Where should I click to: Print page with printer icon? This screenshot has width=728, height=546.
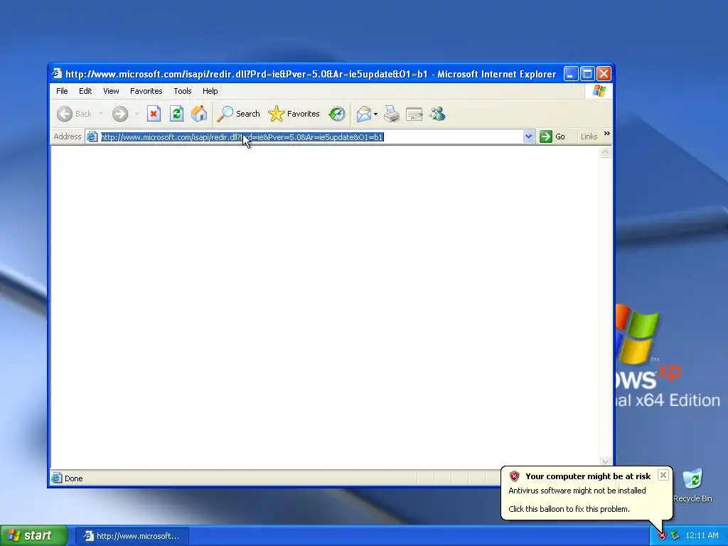392,114
